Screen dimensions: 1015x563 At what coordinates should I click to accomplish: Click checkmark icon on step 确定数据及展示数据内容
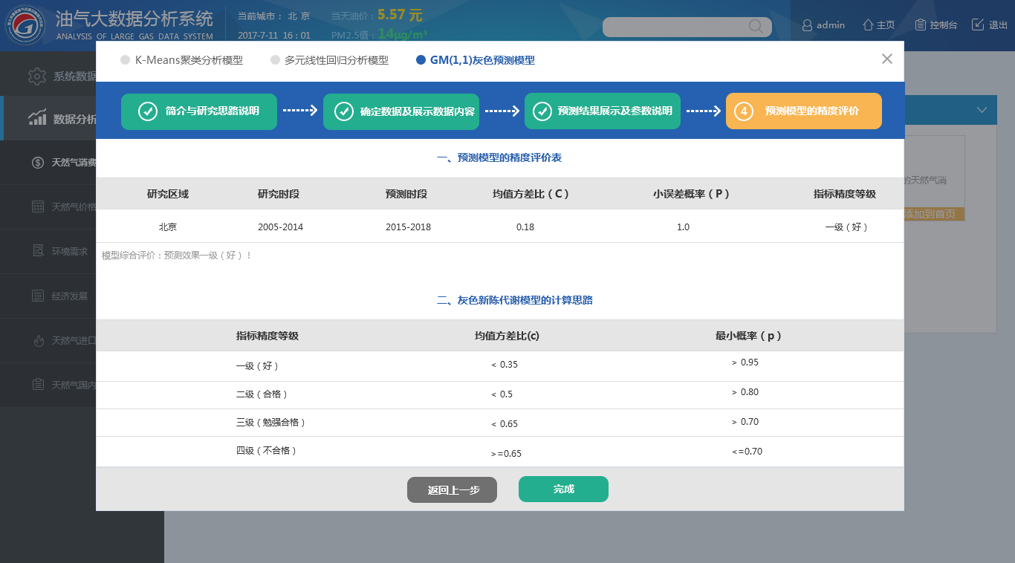click(344, 111)
